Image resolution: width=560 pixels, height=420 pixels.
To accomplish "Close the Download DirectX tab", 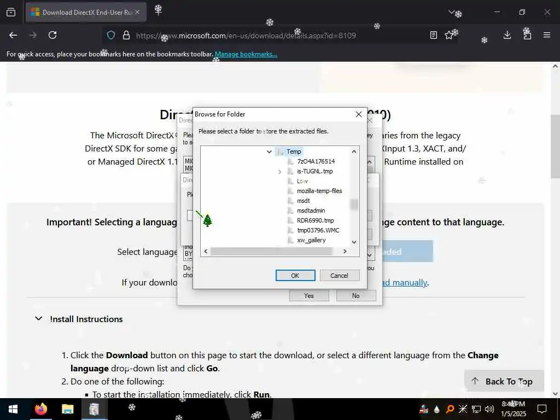I will (137, 12).
